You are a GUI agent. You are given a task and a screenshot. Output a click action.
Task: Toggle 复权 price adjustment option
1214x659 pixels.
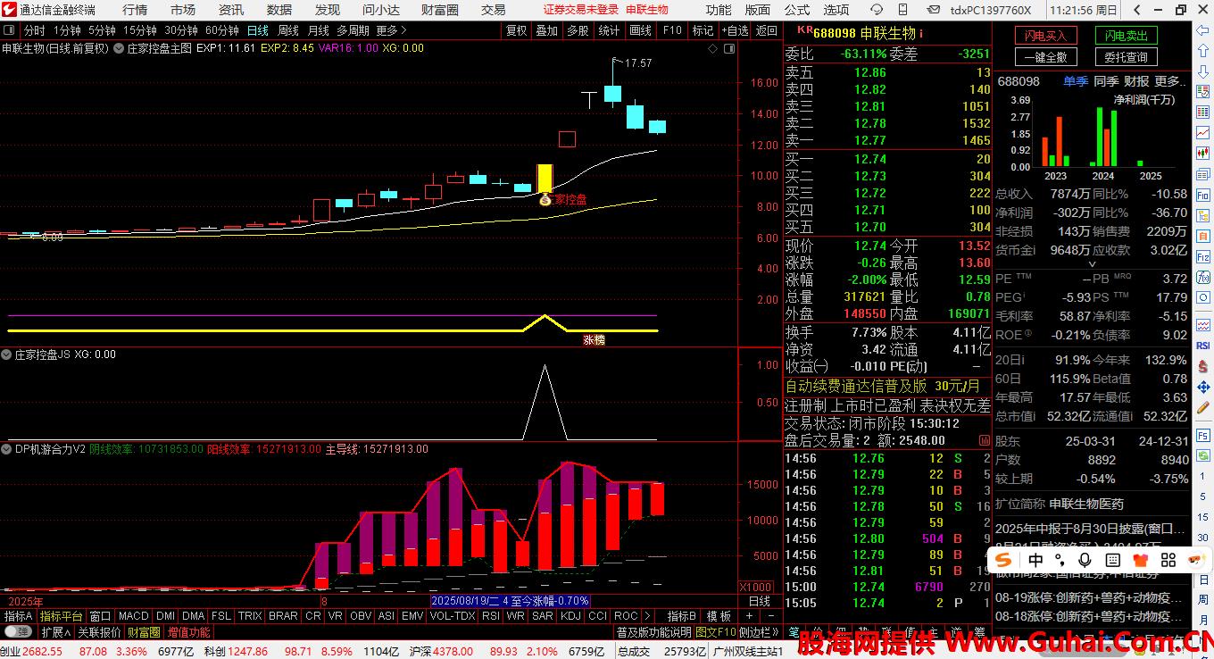pyautogui.click(x=517, y=30)
